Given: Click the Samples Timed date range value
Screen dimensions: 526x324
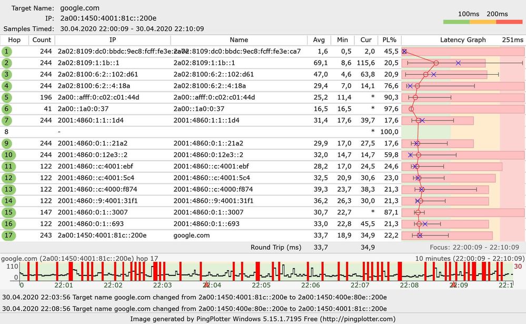Looking at the screenshot, I should click(132, 29).
